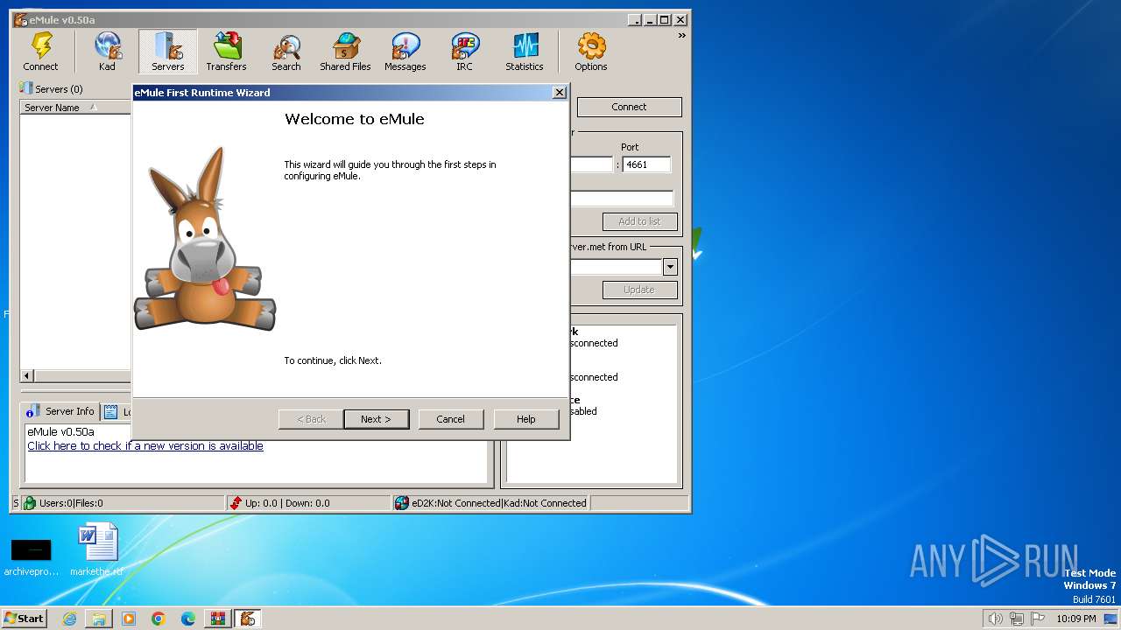
Task: Click the eMule taskbar button
Action: coord(248,619)
